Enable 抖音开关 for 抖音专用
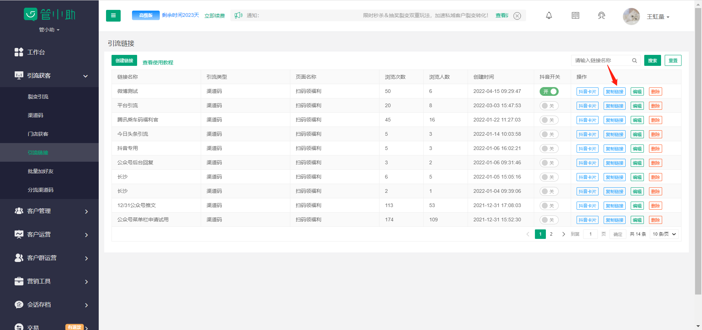The image size is (702, 330). pos(549,149)
